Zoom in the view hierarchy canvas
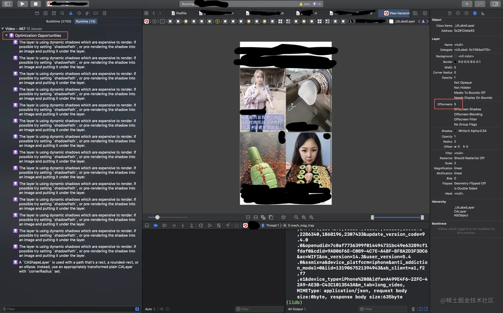The image size is (503, 313). pos(311,217)
